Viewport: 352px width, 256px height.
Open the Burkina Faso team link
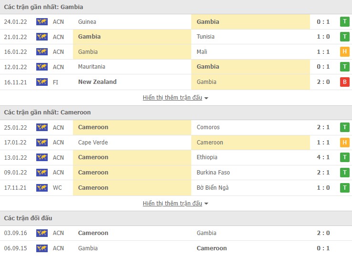click(213, 173)
